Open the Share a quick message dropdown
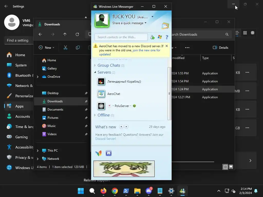Screen dimensions: 263x197 [129, 23]
